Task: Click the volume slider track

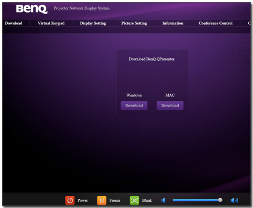Action: (x=197, y=200)
